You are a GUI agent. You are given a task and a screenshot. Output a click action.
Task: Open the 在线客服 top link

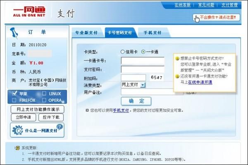tap(183, 5)
